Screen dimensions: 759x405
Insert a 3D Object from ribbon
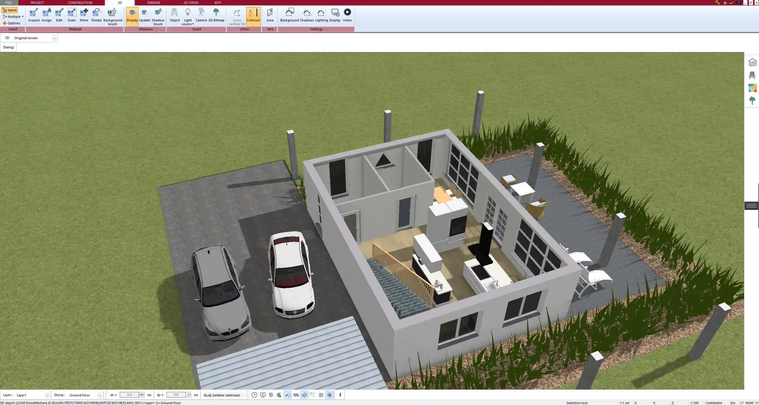coord(175,15)
